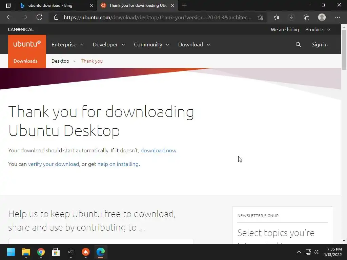Open the Downloads toolbar icon
Screen dimensions: 347x260
point(291,17)
